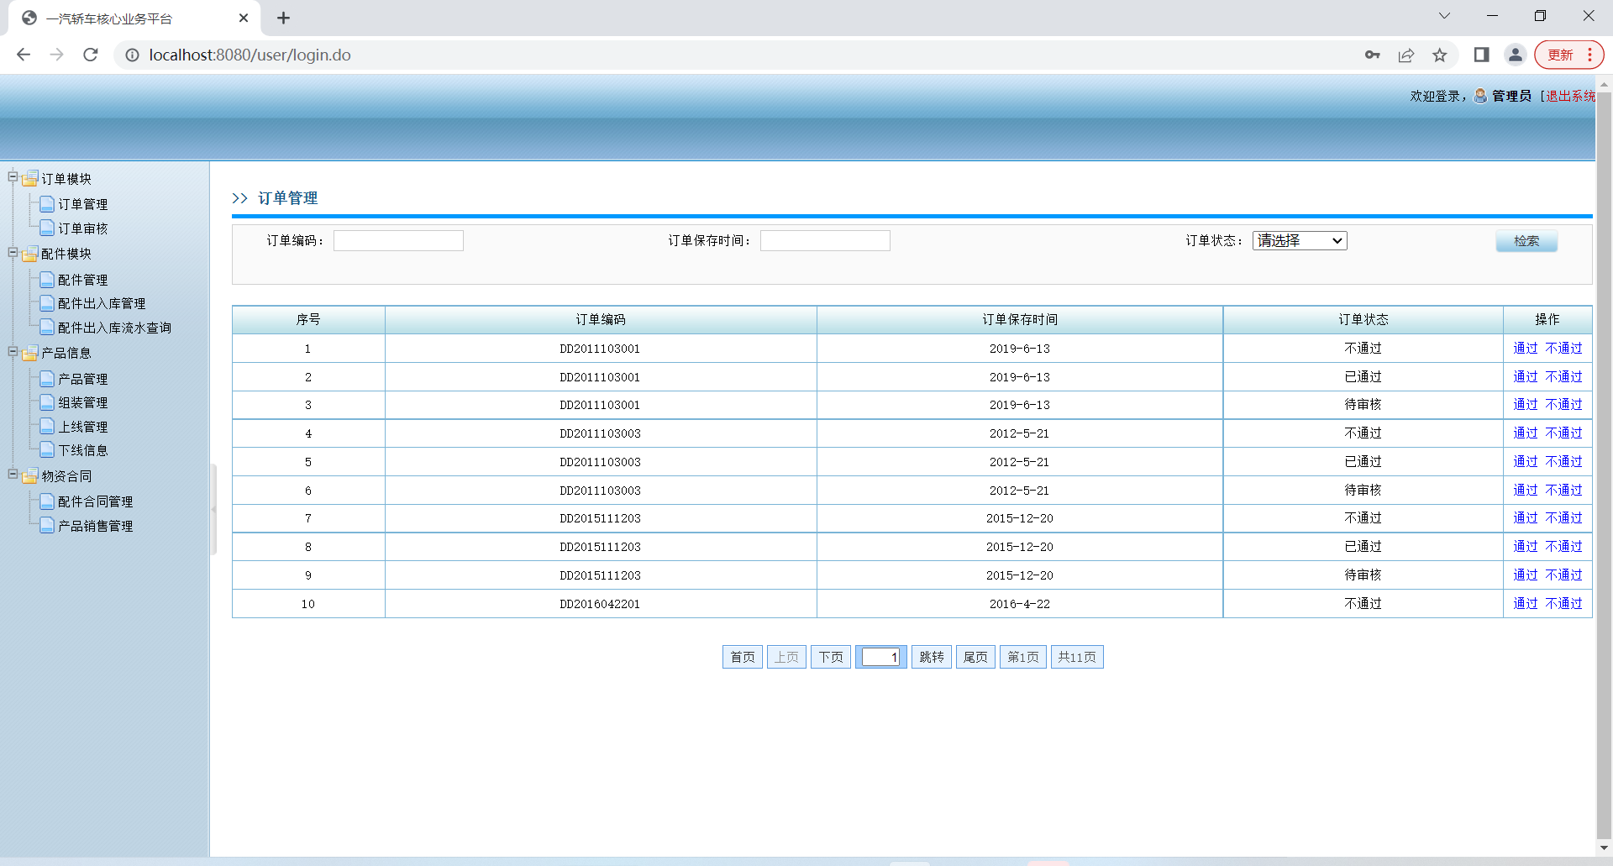The height and width of the screenshot is (866, 1613).
Task: Collapse the 物资合同 tree node
Action: 13,475
